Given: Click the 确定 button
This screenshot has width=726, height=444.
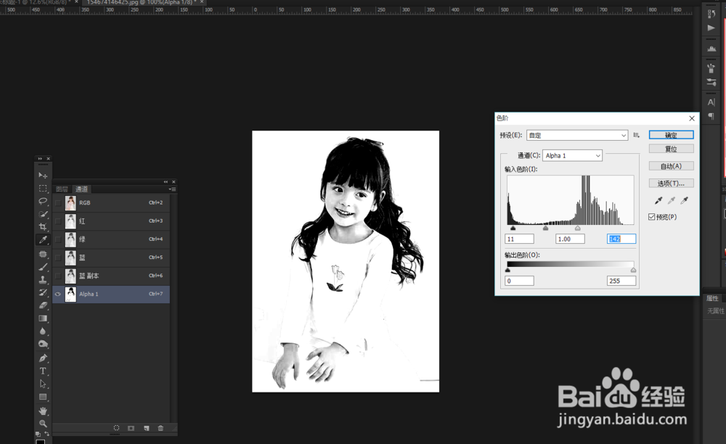Looking at the screenshot, I should [x=671, y=135].
